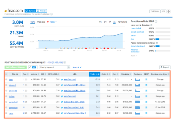This screenshot has height=125, width=175.
Task: Select the Mots clés chart tab
Action: [41, 22]
